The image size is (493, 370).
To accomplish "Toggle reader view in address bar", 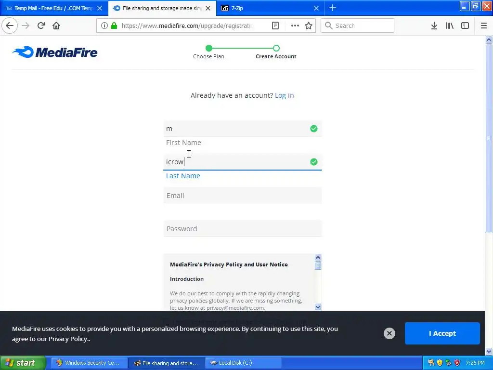I will click(275, 26).
